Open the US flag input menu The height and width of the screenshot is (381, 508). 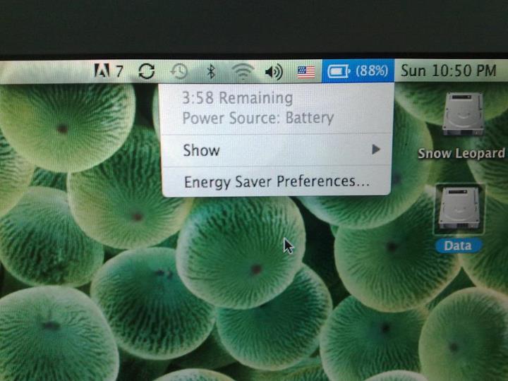(x=306, y=71)
